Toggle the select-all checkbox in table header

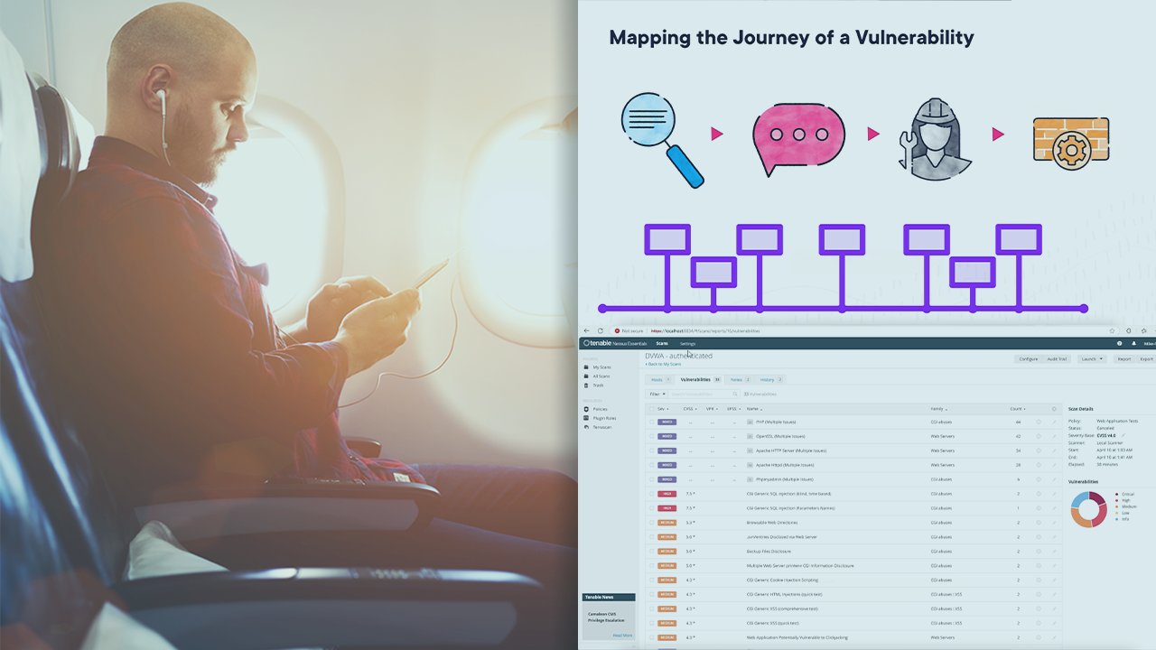click(x=651, y=409)
